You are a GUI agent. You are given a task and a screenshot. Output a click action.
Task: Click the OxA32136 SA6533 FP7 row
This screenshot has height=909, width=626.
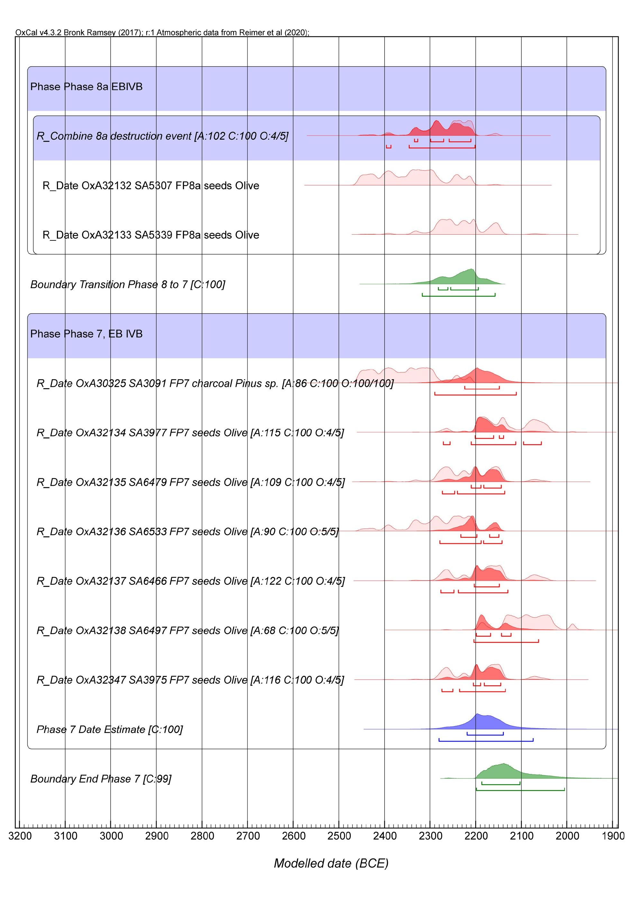pos(187,532)
